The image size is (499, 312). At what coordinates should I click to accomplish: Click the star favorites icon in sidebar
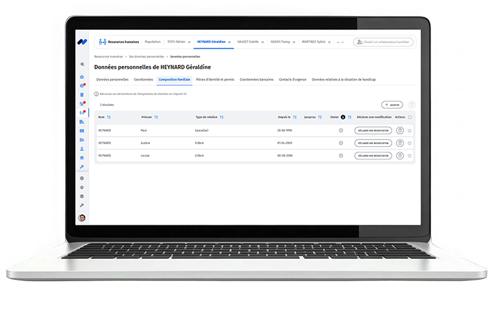click(x=82, y=187)
